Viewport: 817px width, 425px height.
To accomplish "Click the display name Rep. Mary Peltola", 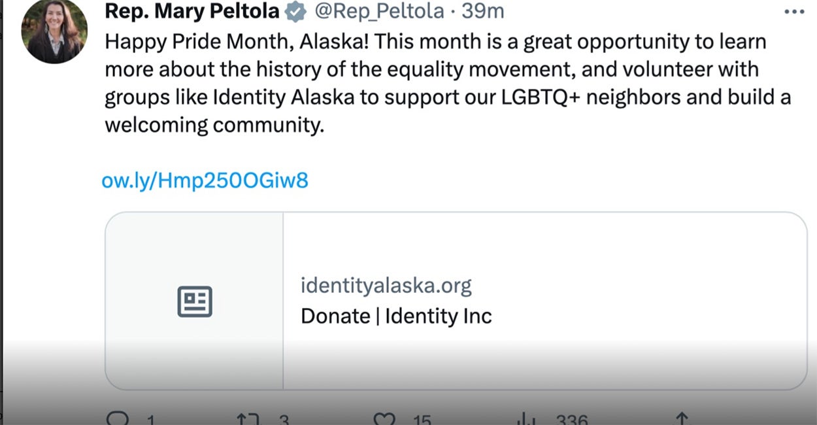I will [192, 11].
